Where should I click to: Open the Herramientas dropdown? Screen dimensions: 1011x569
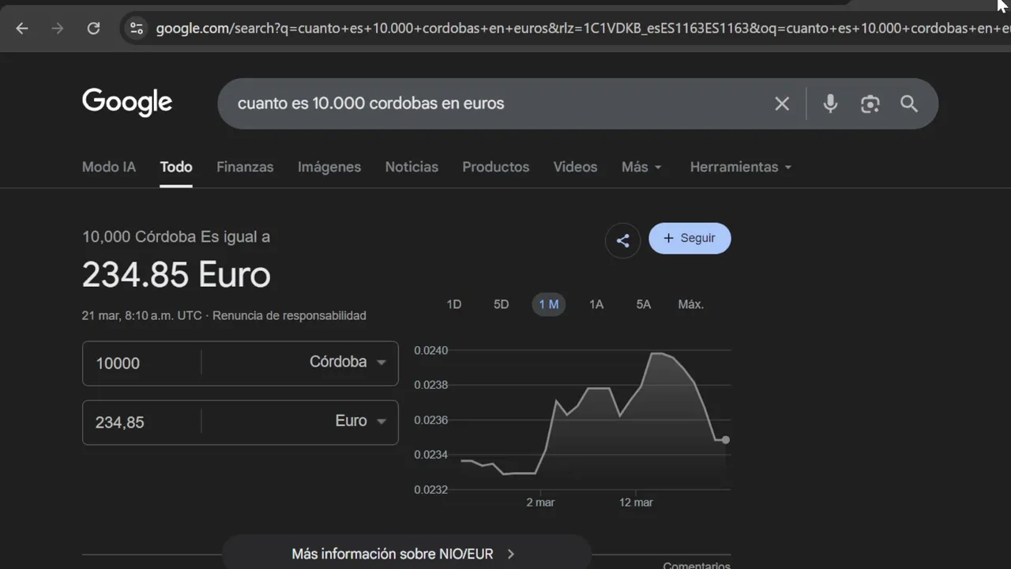pyautogui.click(x=741, y=167)
